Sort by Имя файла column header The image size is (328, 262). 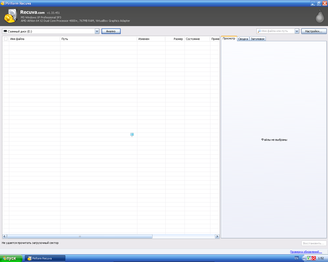pos(35,39)
